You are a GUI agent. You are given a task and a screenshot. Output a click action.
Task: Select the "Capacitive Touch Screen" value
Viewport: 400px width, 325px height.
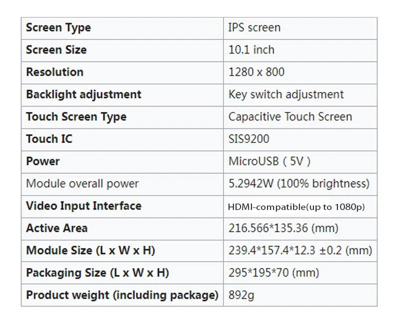[x=290, y=117]
